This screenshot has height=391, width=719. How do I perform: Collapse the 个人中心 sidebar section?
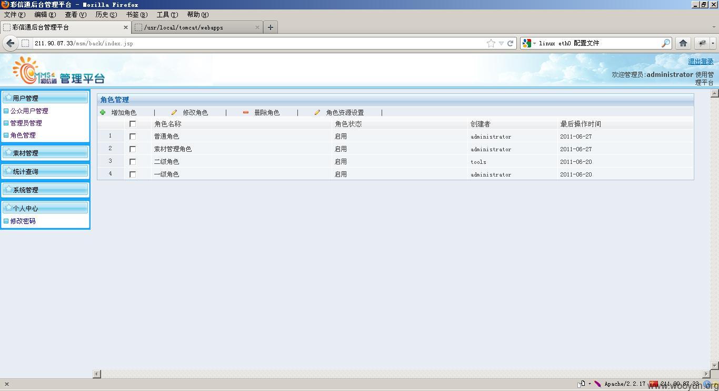point(45,208)
